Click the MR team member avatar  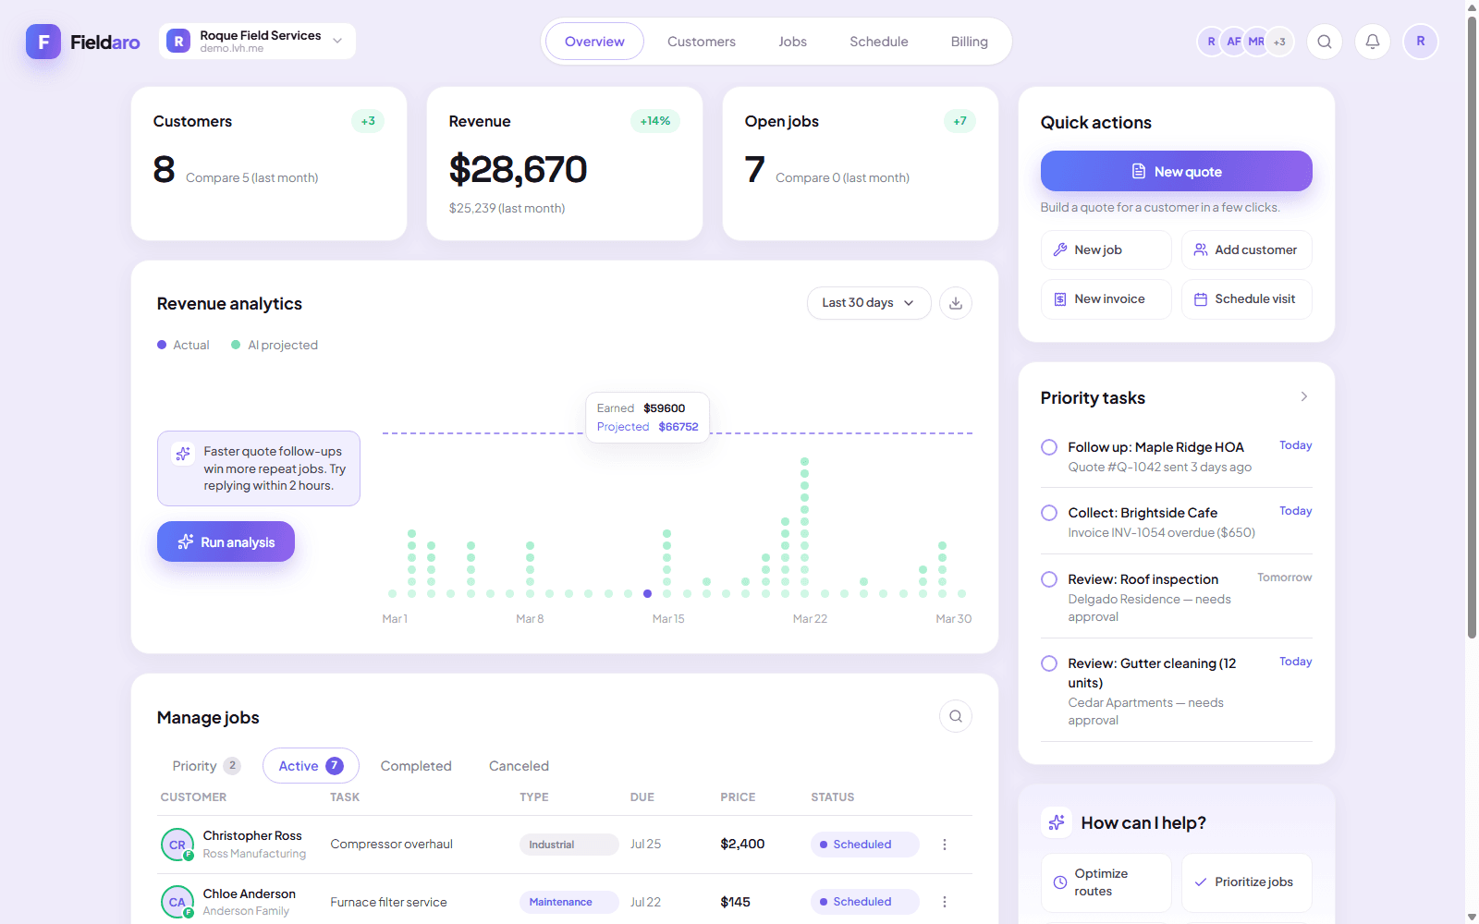coord(1256,42)
